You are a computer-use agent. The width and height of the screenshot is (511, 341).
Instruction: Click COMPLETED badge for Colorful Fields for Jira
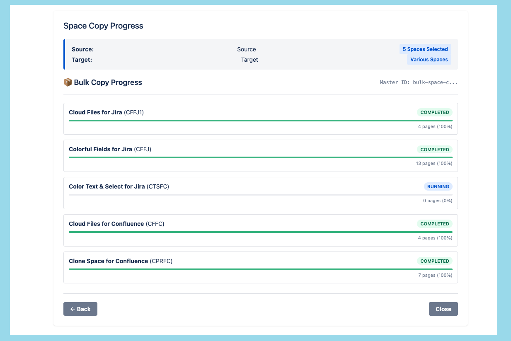pyautogui.click(x=435, y=150)
